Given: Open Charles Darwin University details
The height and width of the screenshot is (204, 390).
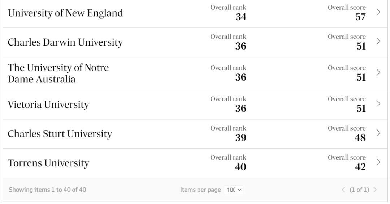Looking at the screenshot, I should (65, 43).
